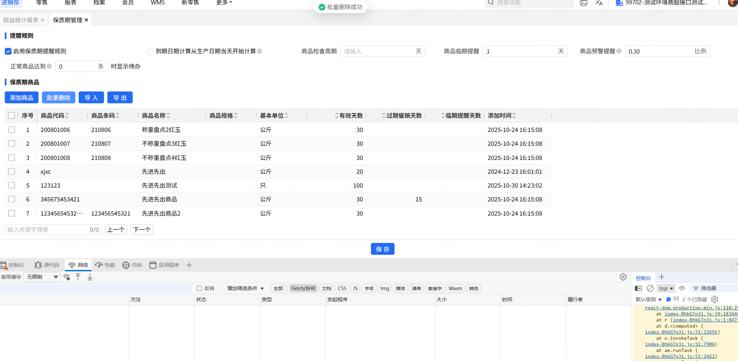Open the network conditions wifi icon
The width and height of the screenshot is (738, 361).
click(x=67, y=277)
